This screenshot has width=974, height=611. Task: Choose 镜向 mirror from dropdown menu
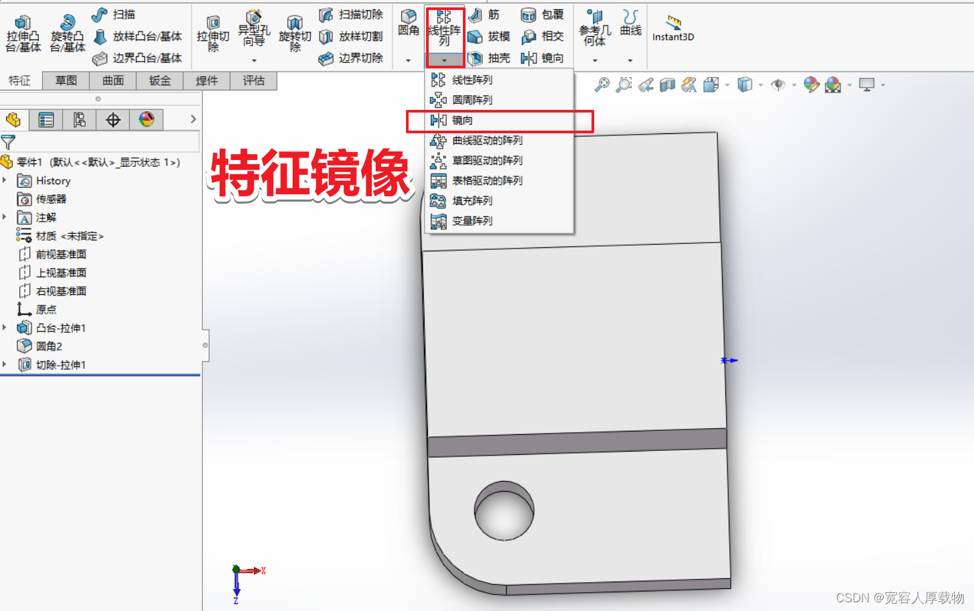click(499, 121)
